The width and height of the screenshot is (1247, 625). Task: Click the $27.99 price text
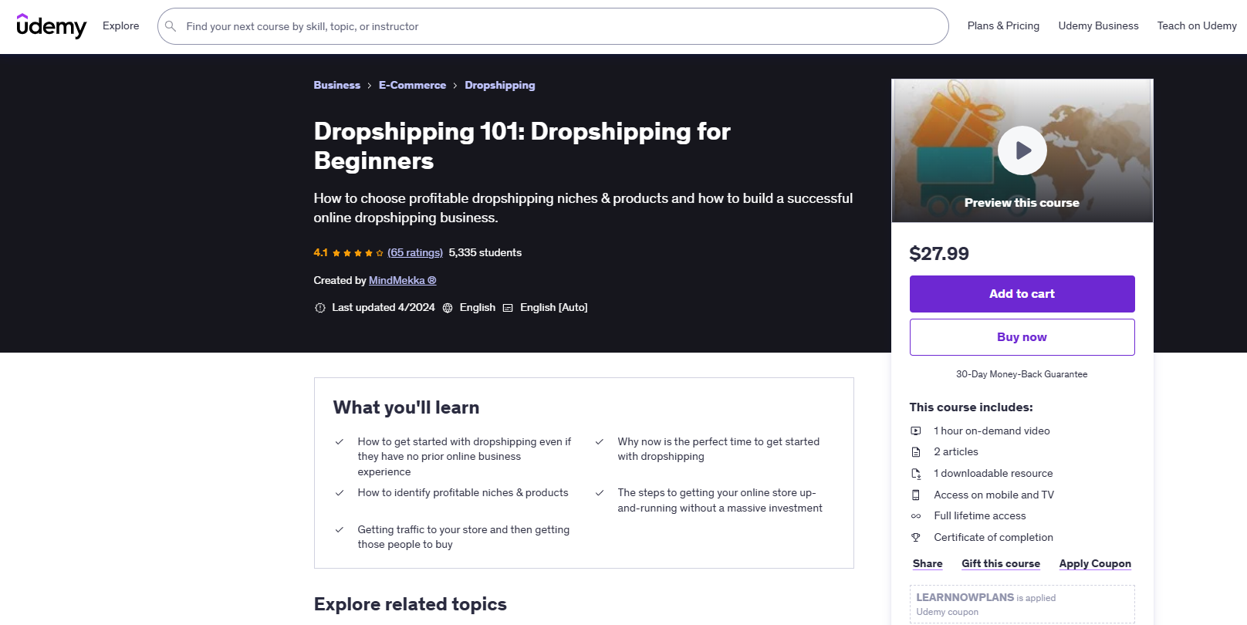click(x=939, y=254)
